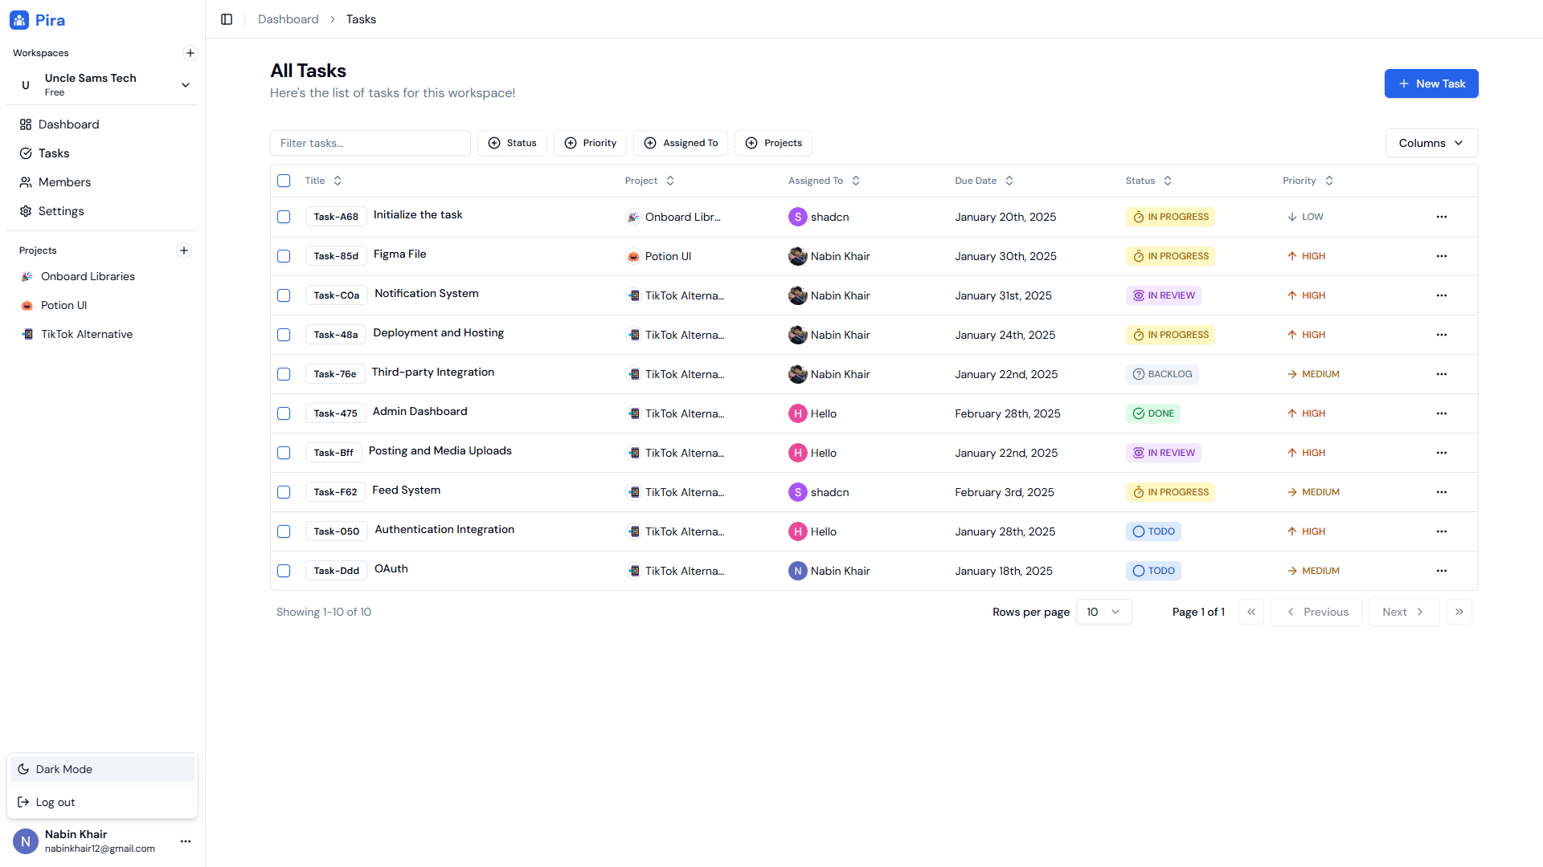
Task: Create a task with New Task button
Action: tap(1431, 83)
